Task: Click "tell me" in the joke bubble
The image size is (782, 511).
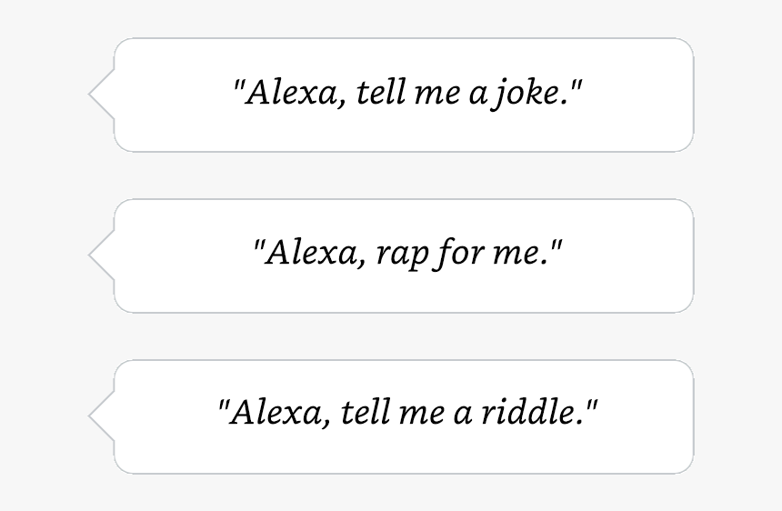Action: (x=408, y=93)
